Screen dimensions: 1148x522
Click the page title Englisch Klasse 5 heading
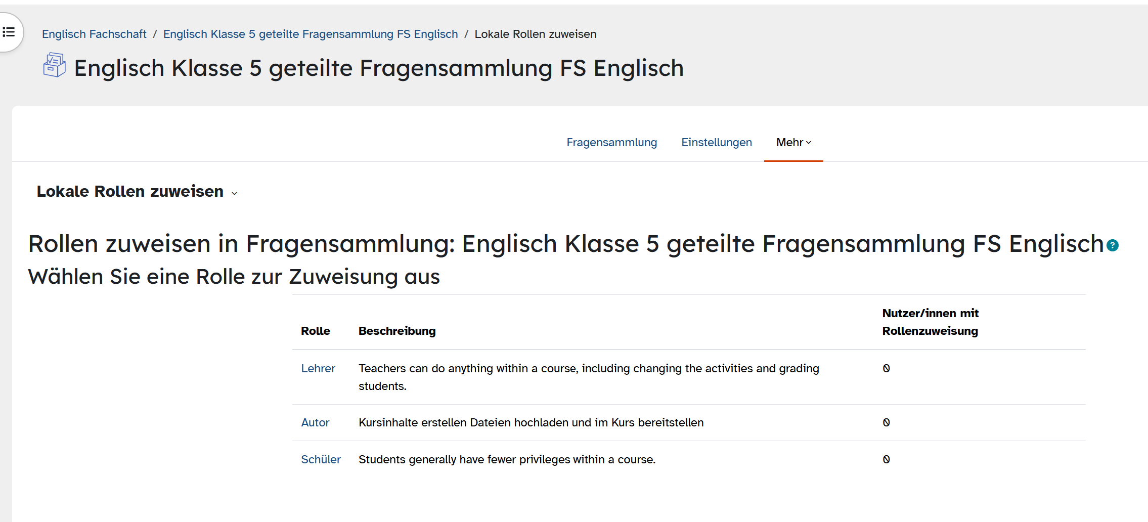pos(379,68)
